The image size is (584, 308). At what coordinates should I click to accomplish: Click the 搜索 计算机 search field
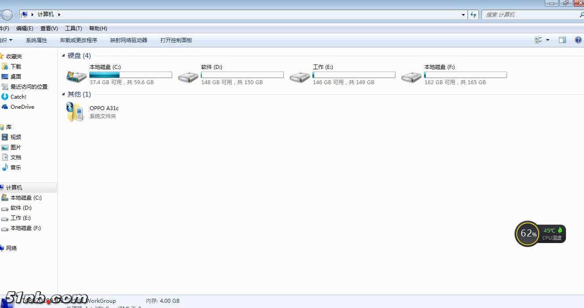[x=530, y=14]
